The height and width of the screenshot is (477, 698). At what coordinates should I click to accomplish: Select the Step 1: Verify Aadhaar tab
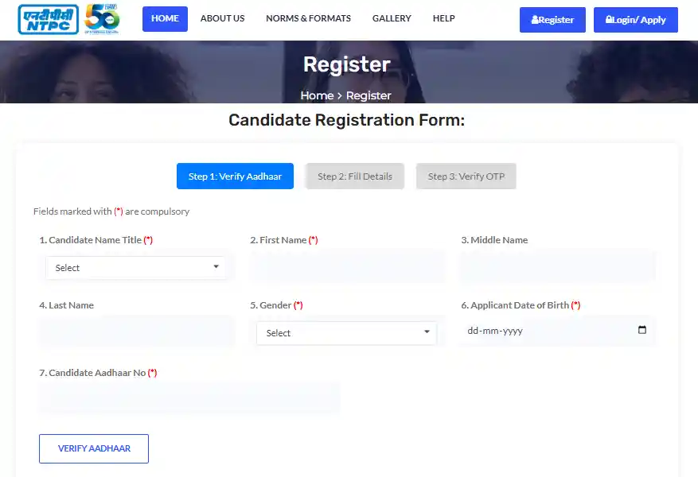click(235, 176)
